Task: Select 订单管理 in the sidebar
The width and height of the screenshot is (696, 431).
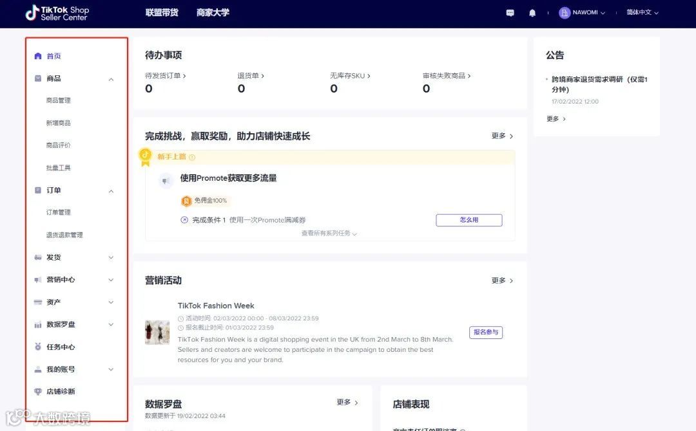Action: tap(58, 212)
